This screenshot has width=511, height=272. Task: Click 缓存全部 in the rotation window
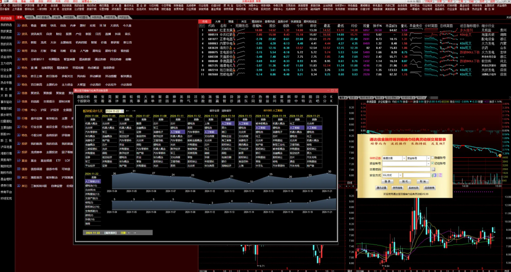click(x=214, y=111)
